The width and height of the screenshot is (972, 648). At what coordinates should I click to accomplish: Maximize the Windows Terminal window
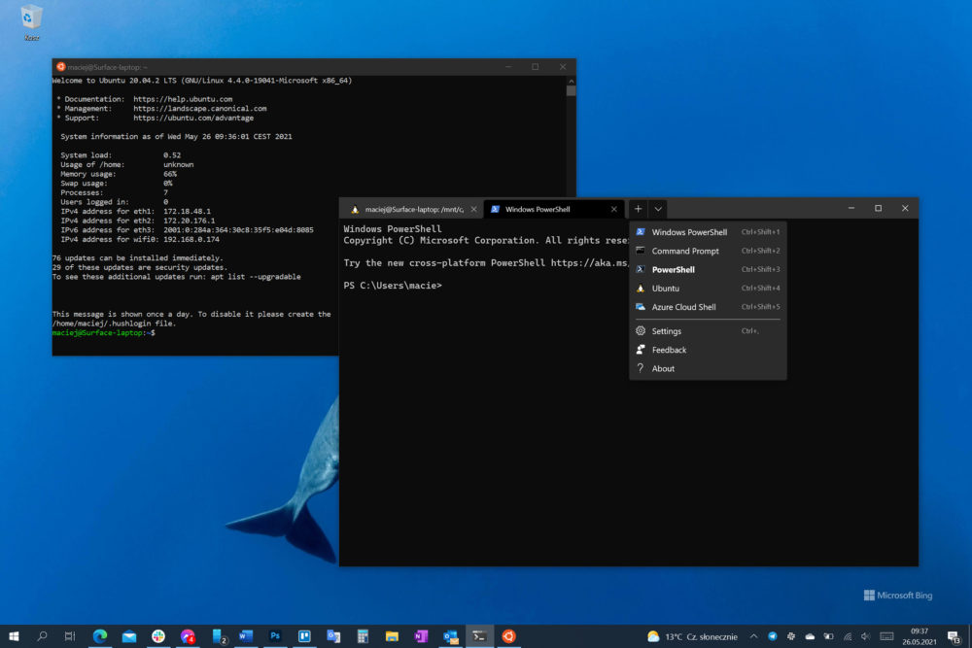878,209
